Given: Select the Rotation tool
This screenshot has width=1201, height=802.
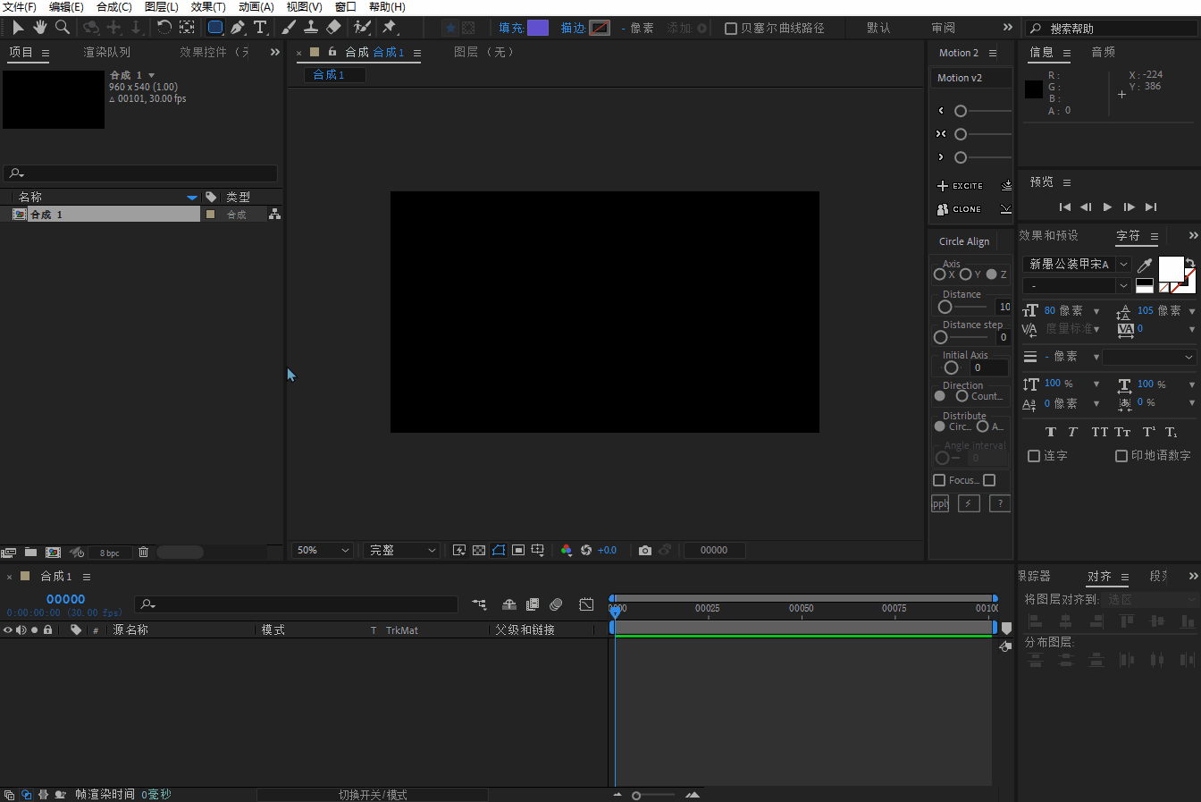Looking at the screenshot, I should point(164,28).
